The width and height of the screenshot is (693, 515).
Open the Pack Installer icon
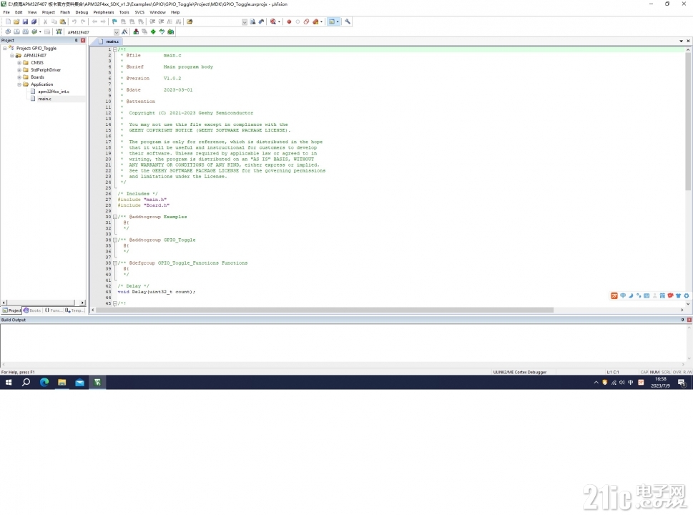pos(171,31)
